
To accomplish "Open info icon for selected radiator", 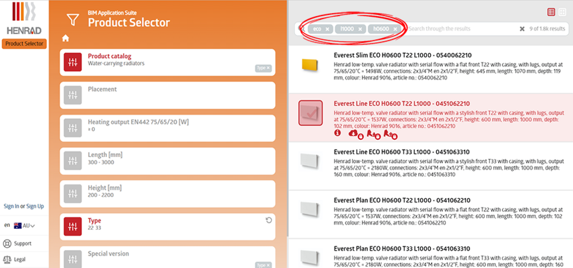I will (x=337, y=133).
